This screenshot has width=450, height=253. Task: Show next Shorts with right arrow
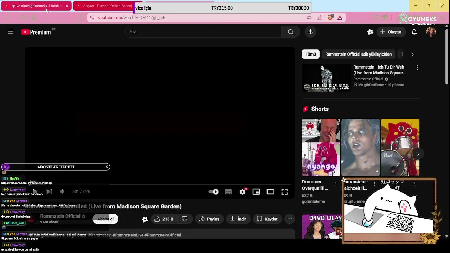[x=418, y=154]
